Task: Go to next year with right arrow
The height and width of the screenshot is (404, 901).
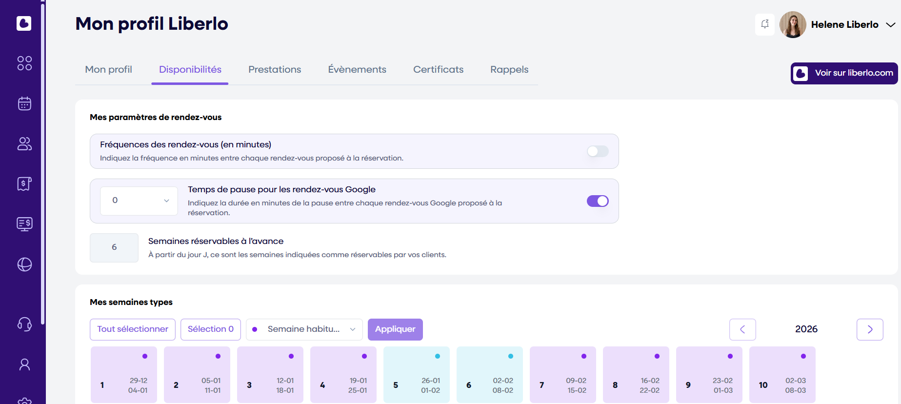Action: coord(869,329)
